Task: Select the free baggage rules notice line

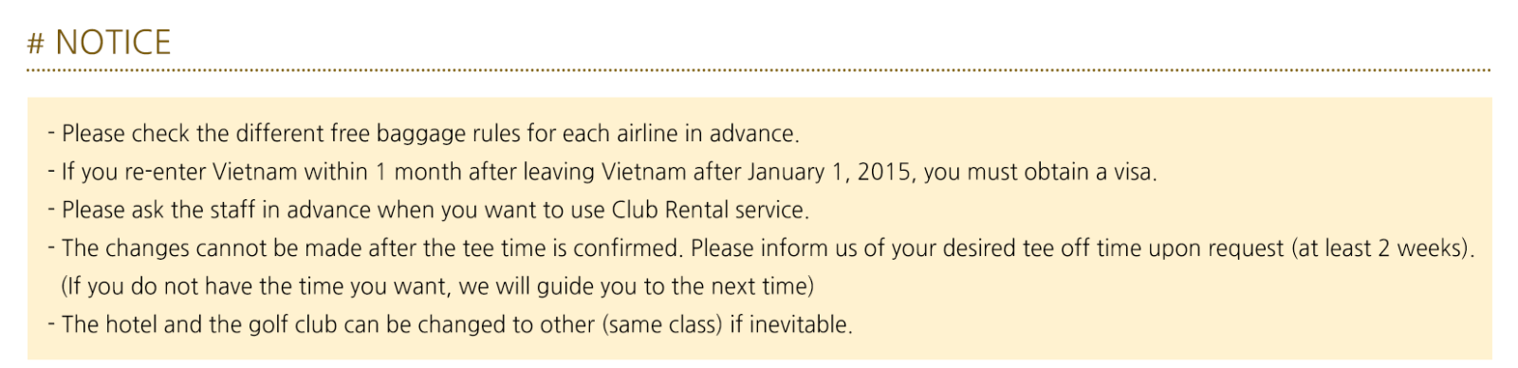Action: point(424,134)
